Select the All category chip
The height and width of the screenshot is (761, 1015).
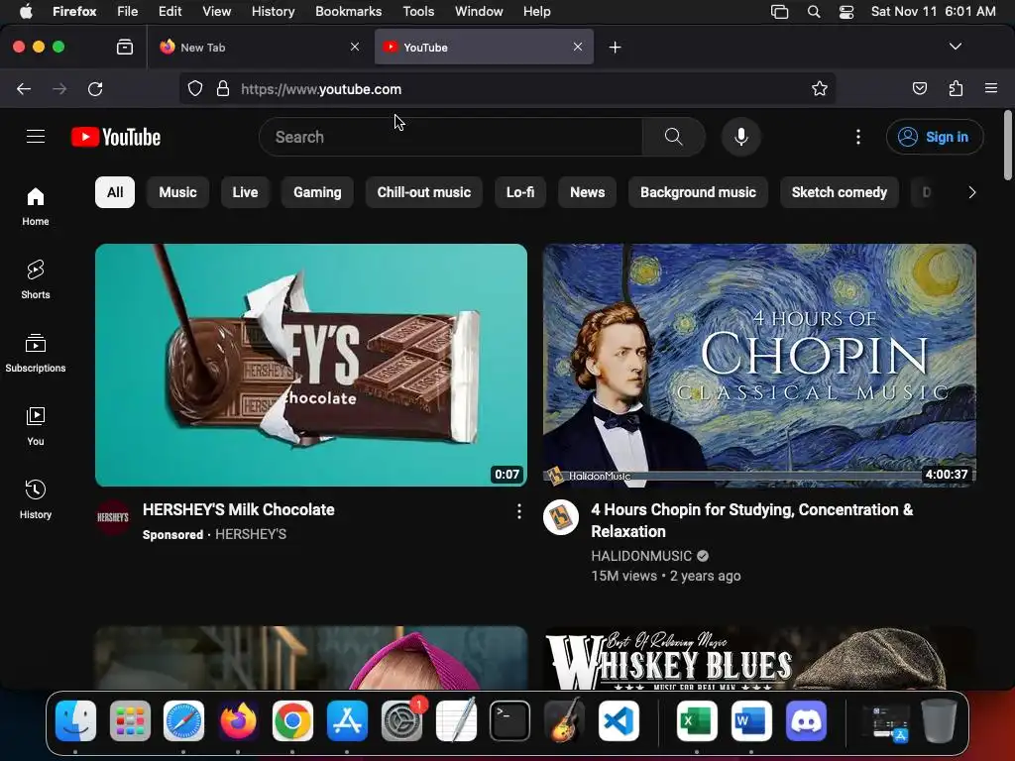tap(115, 192)
